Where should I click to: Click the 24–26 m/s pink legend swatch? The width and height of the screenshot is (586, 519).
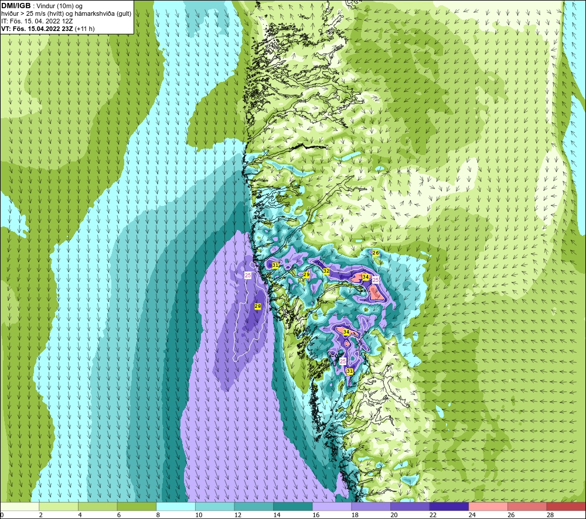[x=488, y=507]
